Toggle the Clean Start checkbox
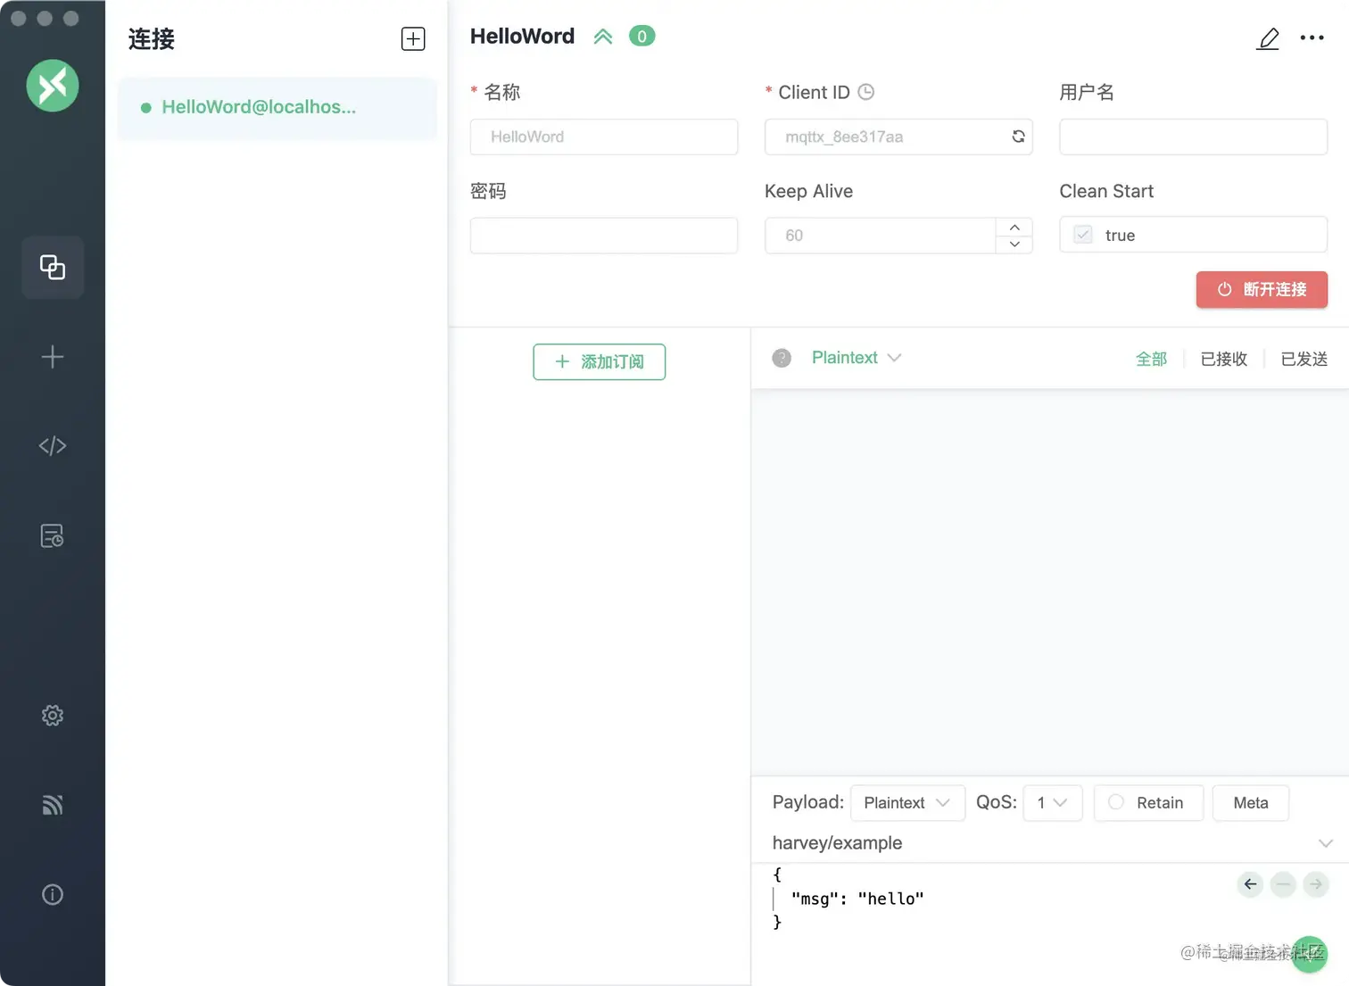This screenshot has height=986, width=1349. [1083, 235]
